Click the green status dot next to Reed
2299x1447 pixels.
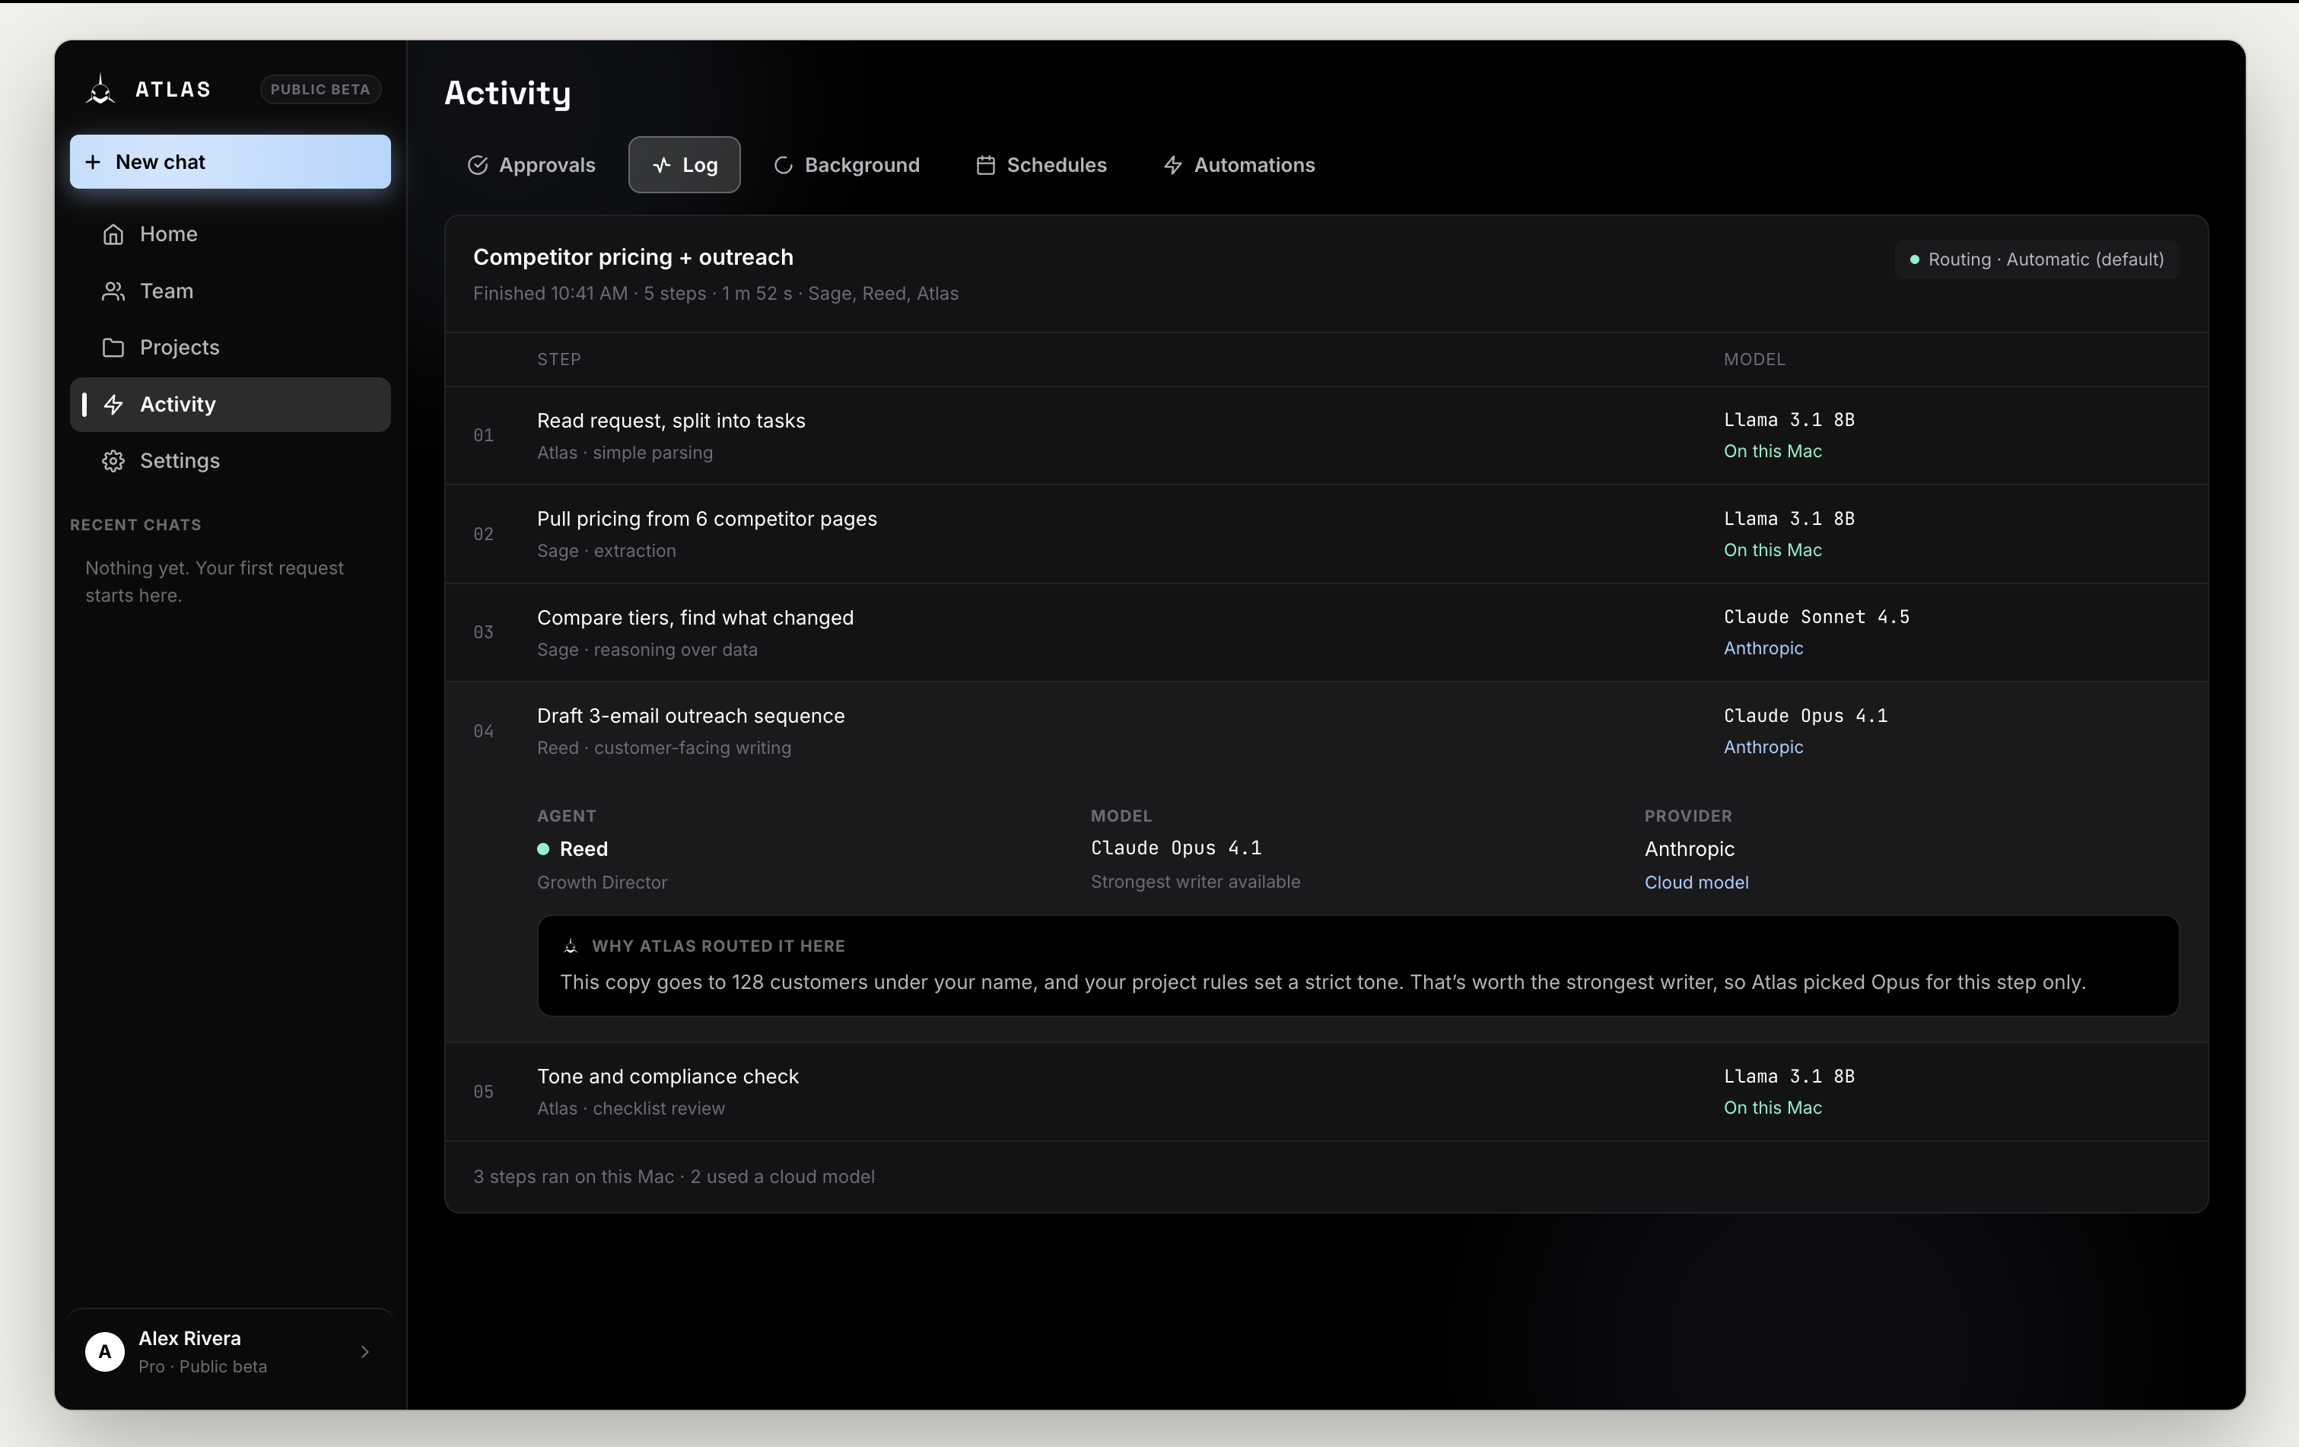[543, 848]
